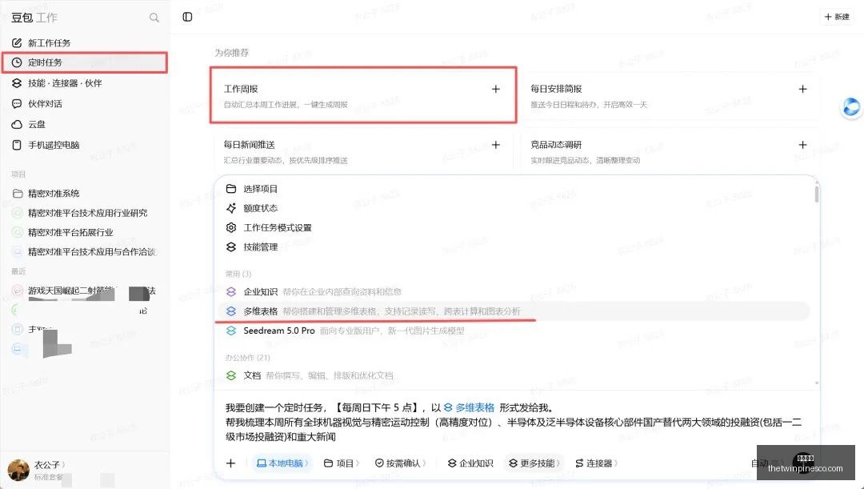Click the 企业知识 chip in the input toolbar
864x489 pixels.
pos(470,463)
